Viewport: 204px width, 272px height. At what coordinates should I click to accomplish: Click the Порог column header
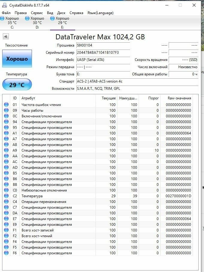point(150,98)
